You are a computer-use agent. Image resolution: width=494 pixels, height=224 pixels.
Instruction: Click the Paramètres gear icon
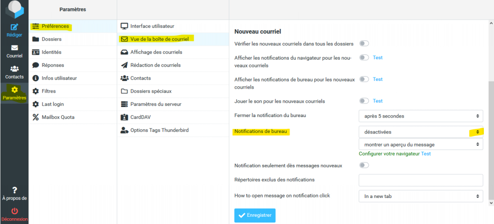(x=14, y=90)
